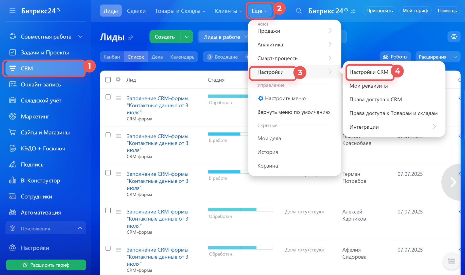Switch to the Канбан view tab

(112, 57)
